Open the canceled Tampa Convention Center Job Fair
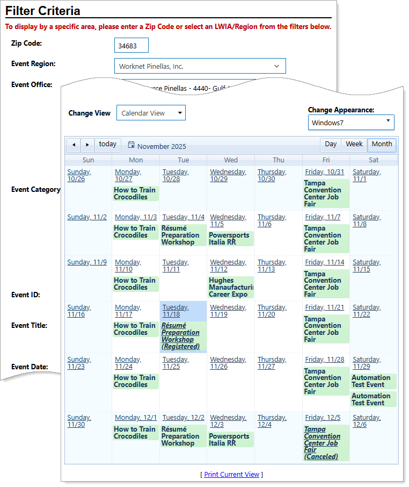The width and height of the screenshot is (409, 487). 322,443
